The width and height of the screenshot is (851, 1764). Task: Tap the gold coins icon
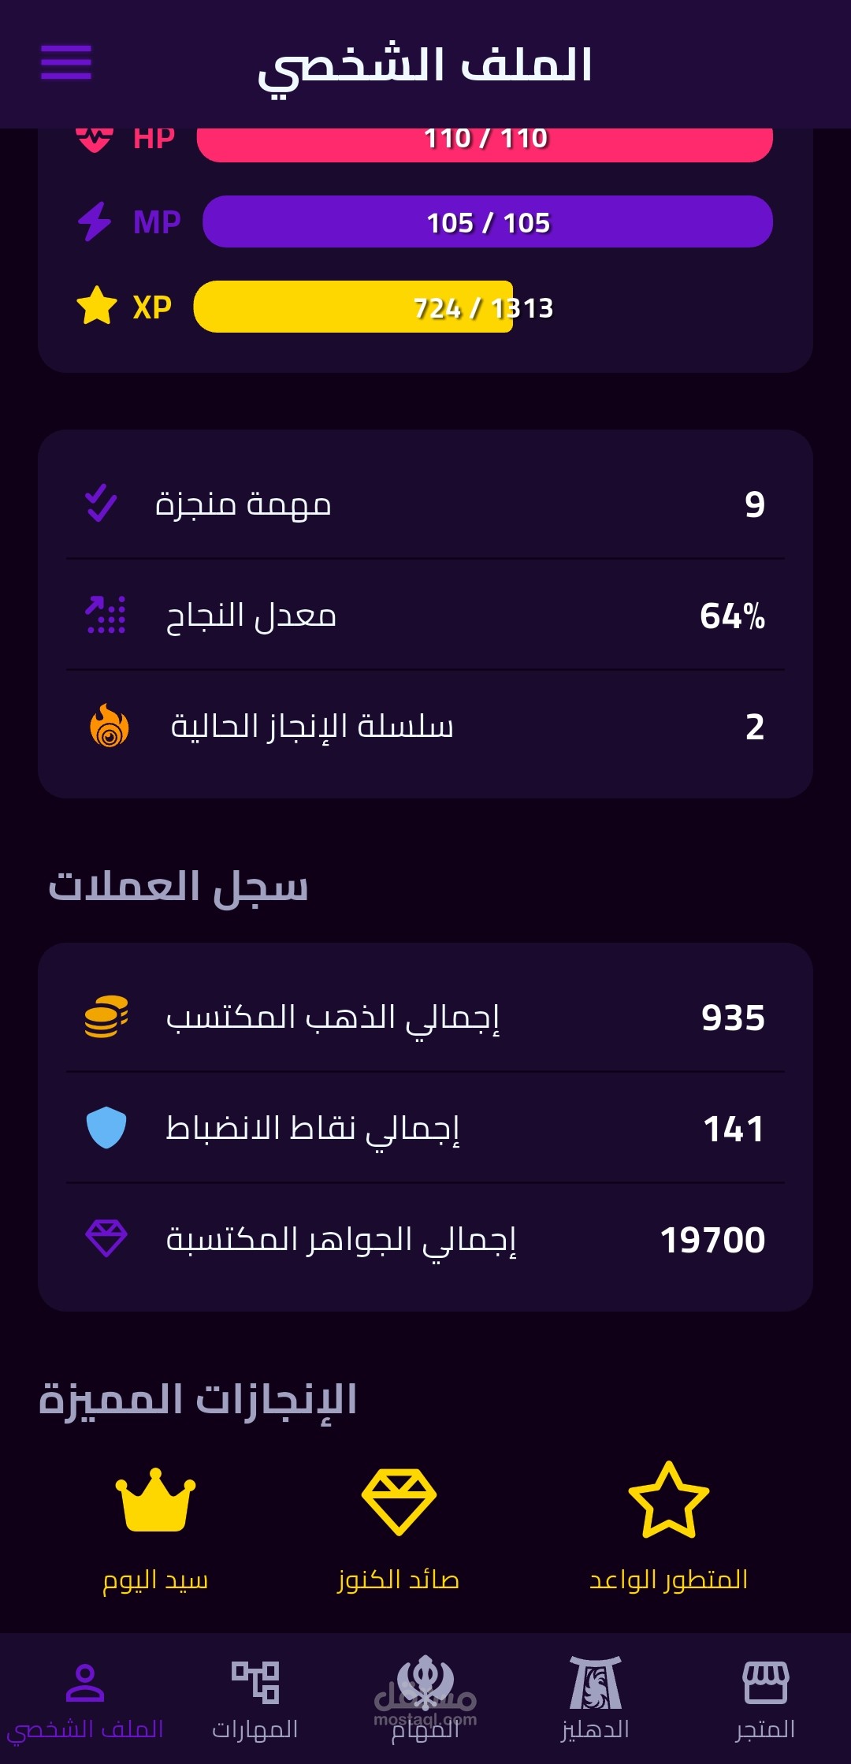point(106,1017)
